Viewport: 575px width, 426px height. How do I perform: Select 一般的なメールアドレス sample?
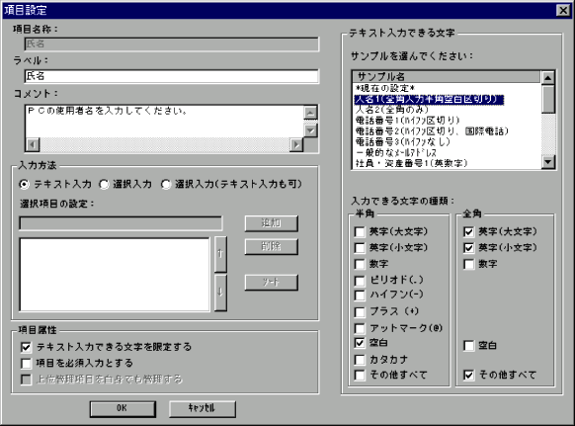tap(395, 152)
